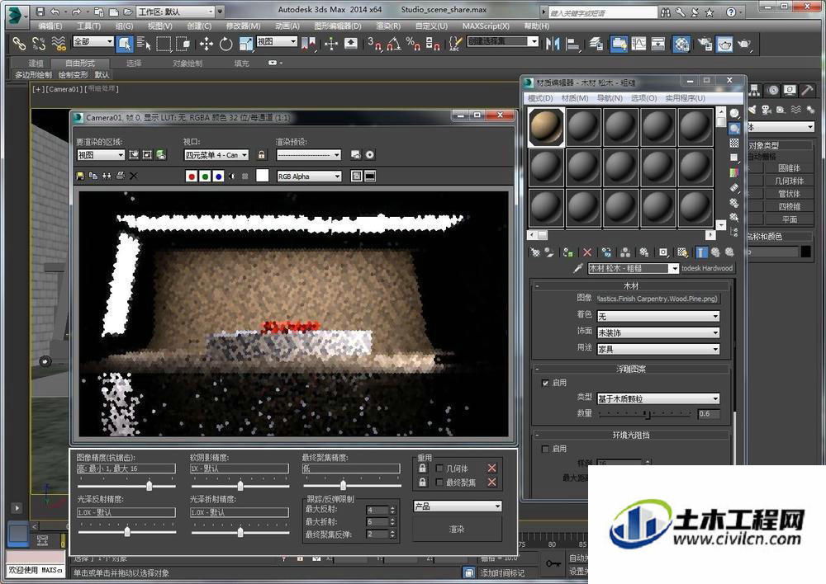Toggle Percent Snap in main toolbar
The image size is (826, 584).
click(413, 43)
